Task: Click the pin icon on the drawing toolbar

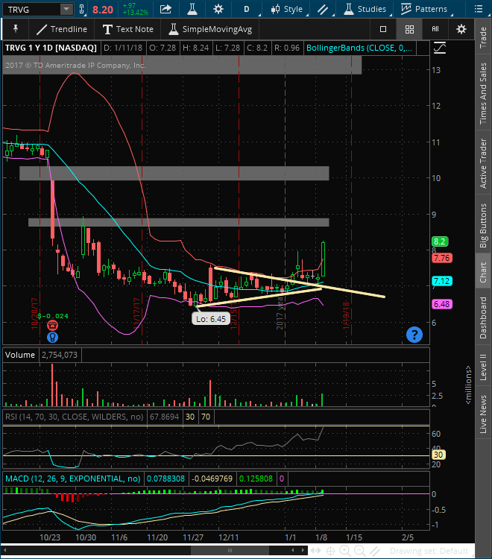Action: pos(16,29)
